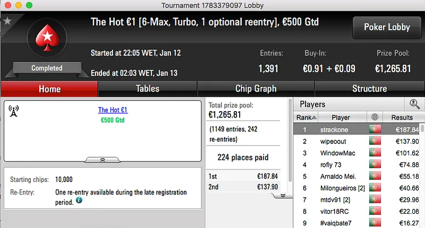Click the PokerStars red spade logo
Image resolution: width=425 pixels, height=228 pixels.
point(47,40)
